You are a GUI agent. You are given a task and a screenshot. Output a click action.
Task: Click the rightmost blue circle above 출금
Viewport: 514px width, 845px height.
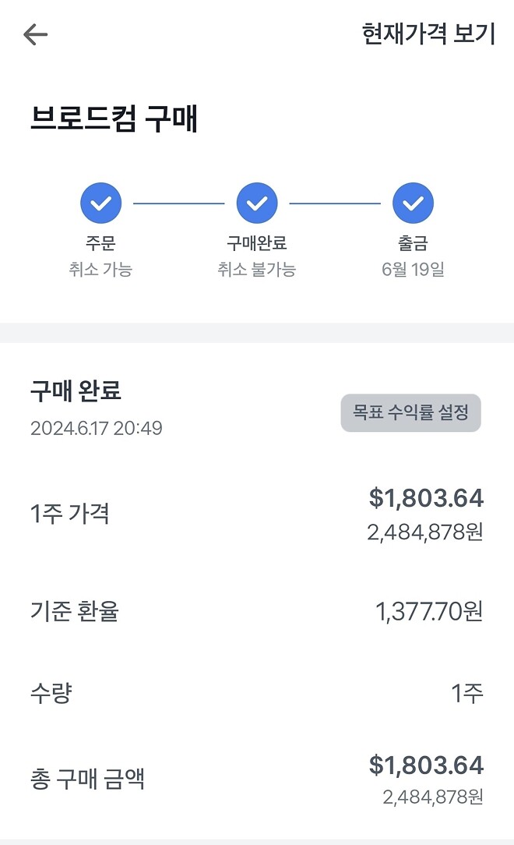[414, 202]
